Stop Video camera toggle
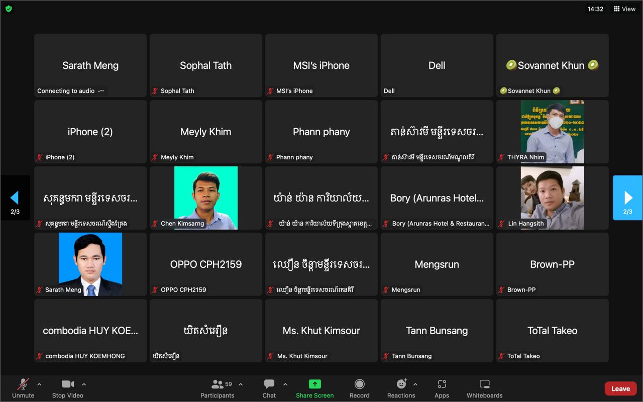The image size is (643, 402). (x=68, y=388)
